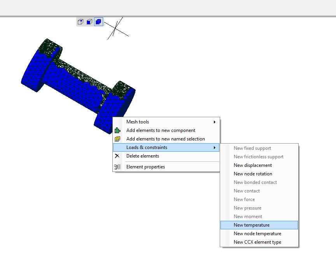336x279 pixels.
Task: Click the greyed New contact entry
Action: point(259,191)
